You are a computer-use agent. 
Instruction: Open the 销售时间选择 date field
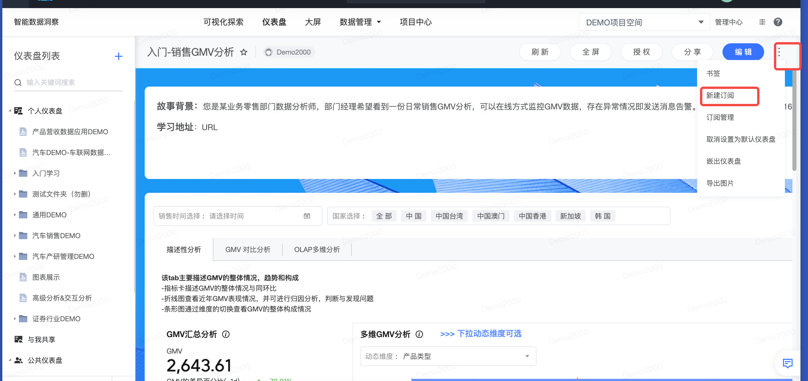(x=237, y=216)
